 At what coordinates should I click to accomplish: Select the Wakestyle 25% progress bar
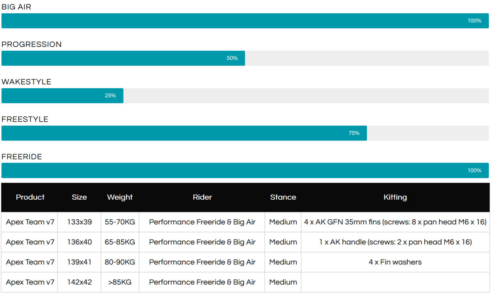click(x=63, y=96)
